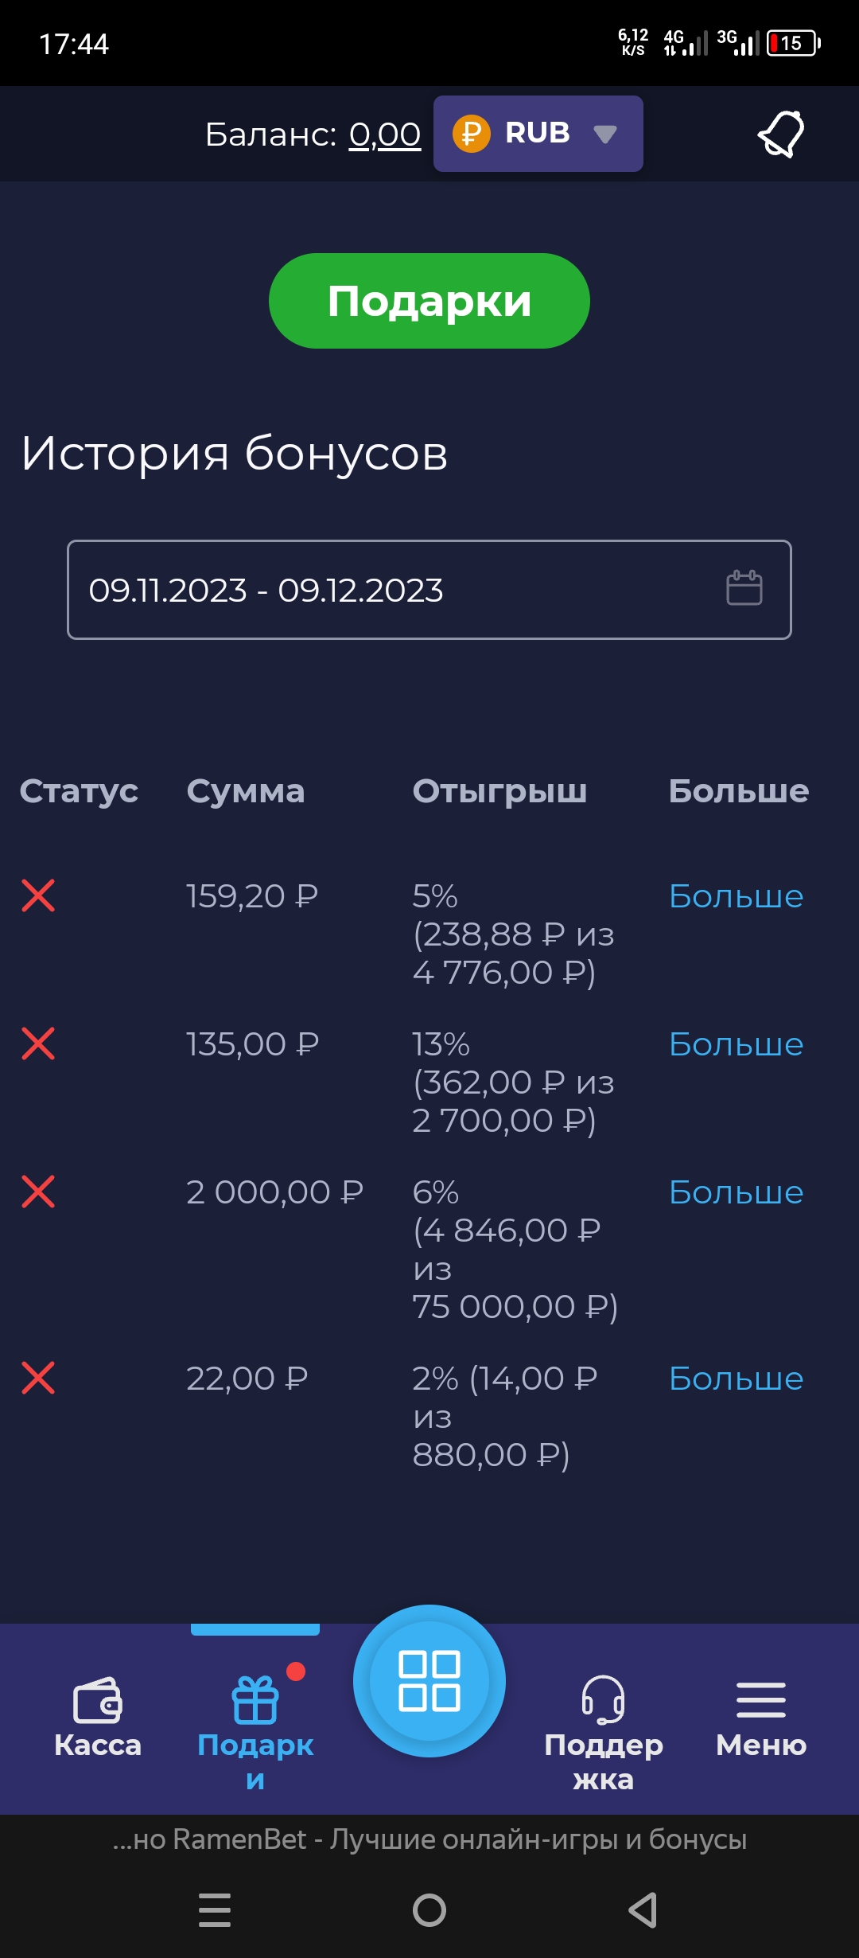Tap the notification bell icon
This screenshot has height=1958, width=859.
click(x=781, y=134)
